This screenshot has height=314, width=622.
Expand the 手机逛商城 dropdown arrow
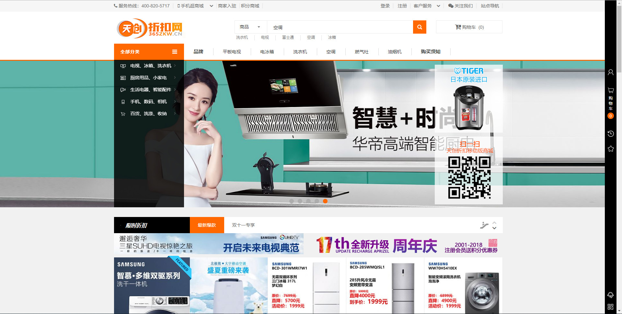[211, 6]
